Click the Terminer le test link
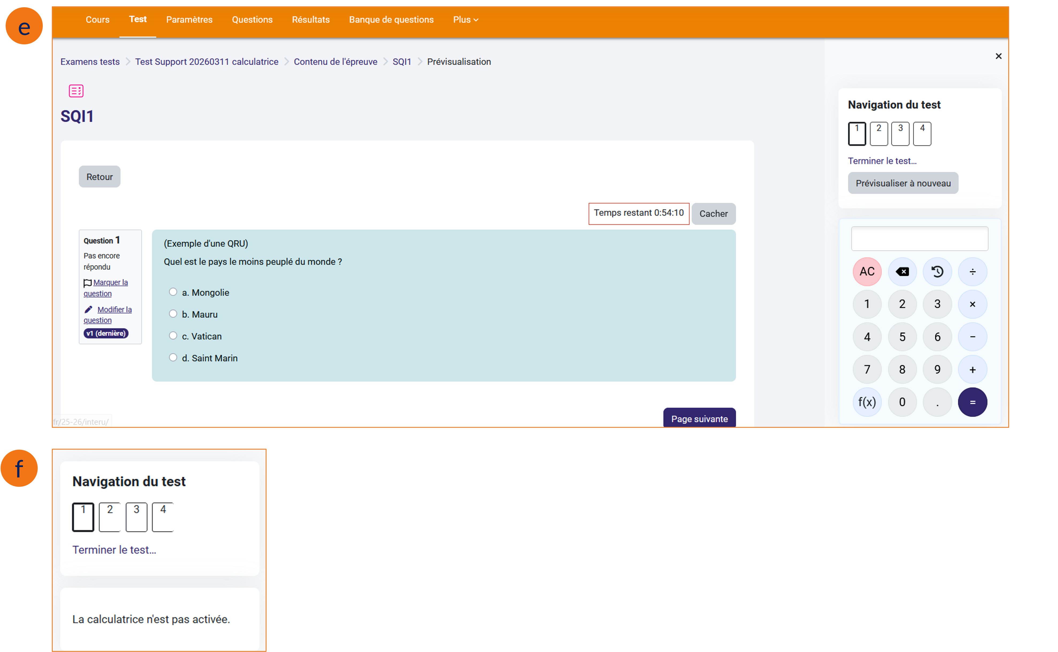 [882, 161]
